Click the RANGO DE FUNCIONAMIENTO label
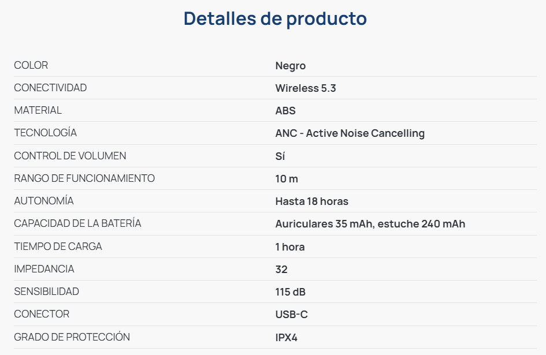546x355 pixels. pos(84,178)
